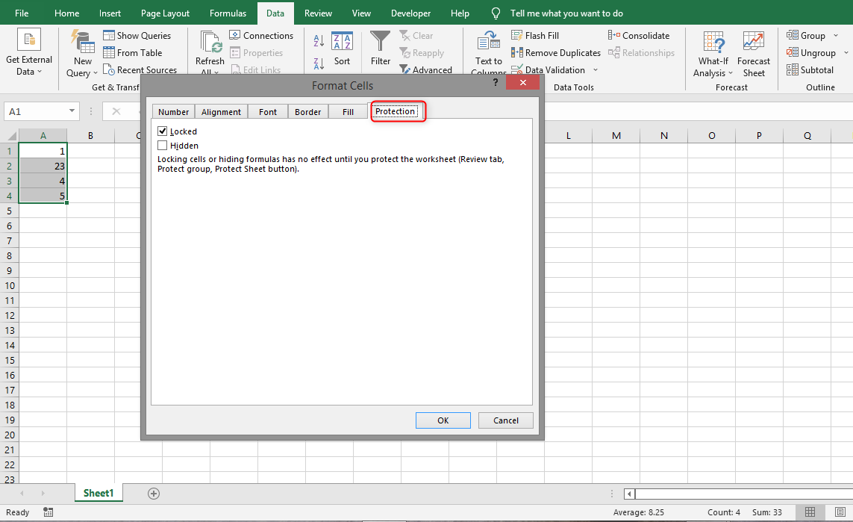Open the Review ribbon tab
The height and width of the screenshot is (522, 853).
[318, 13]
